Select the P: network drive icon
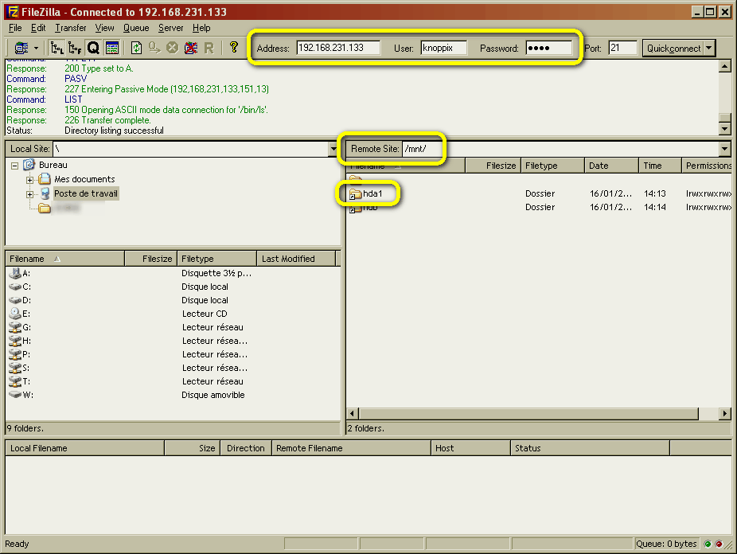The image size is (737, 554). pyautogui.click(x=15, y=354)
